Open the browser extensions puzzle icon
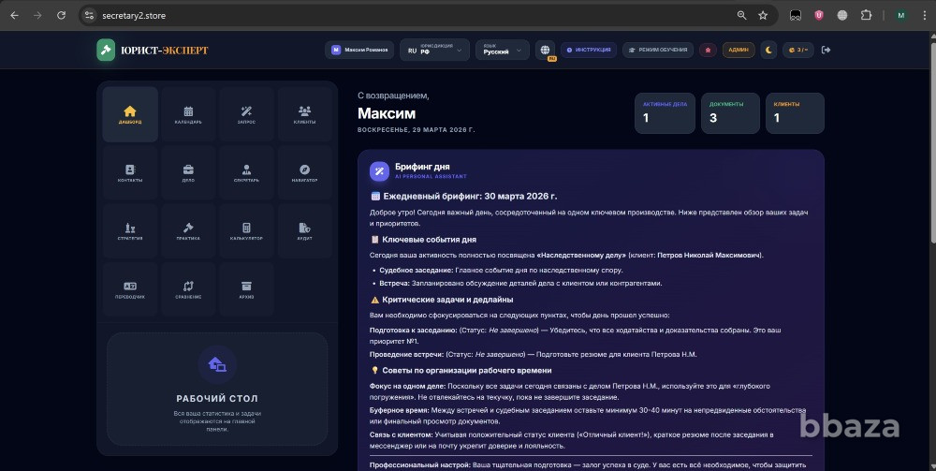936x471 pixels. point(866,16)
